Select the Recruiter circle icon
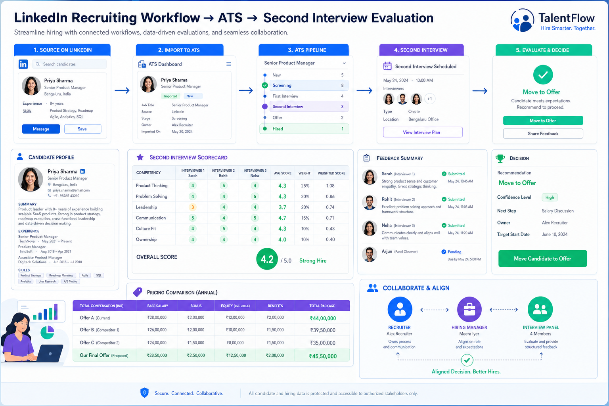Viewport: 609px width, 406px height. pos(400,309)
